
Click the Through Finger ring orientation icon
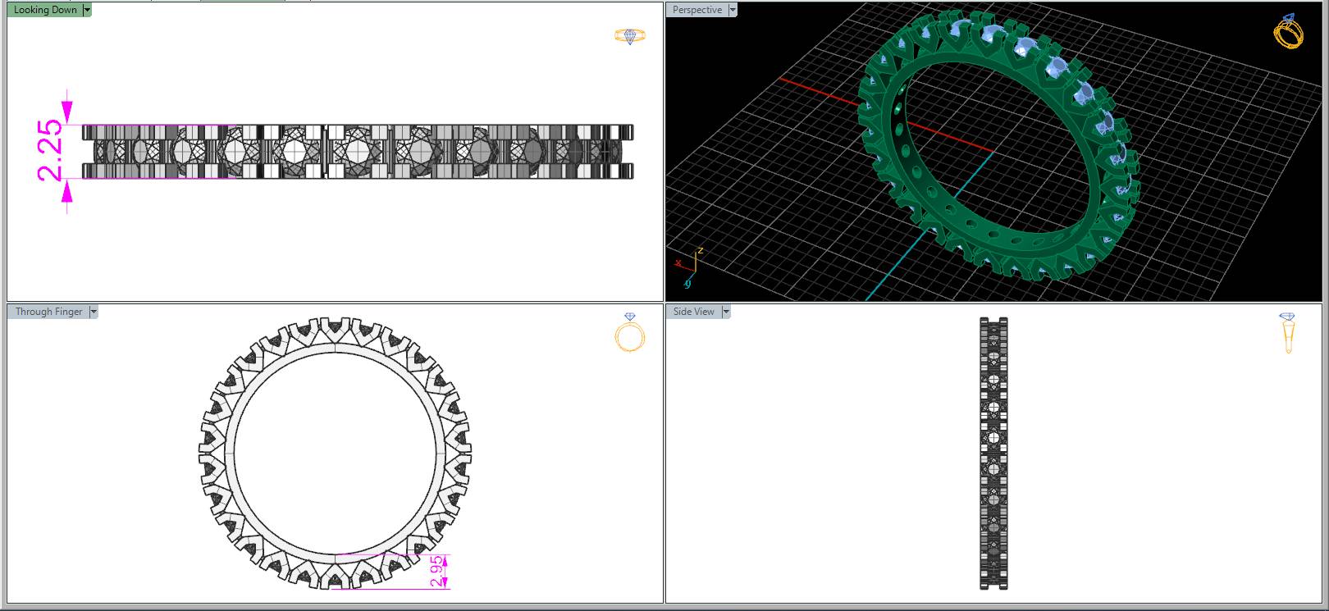pos(630,332)
